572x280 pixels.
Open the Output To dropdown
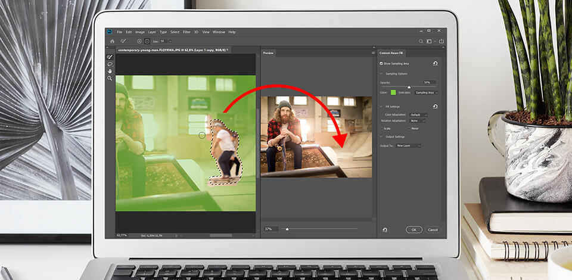(x=408, y=145)
